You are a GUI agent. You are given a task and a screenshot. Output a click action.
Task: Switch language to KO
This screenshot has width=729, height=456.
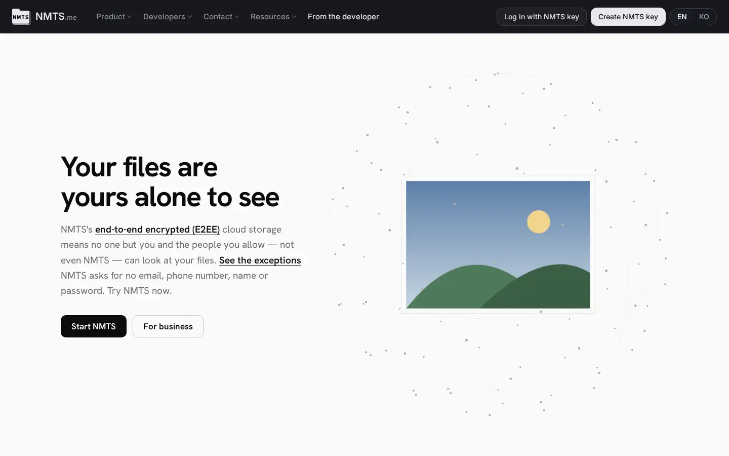[704, 17]
